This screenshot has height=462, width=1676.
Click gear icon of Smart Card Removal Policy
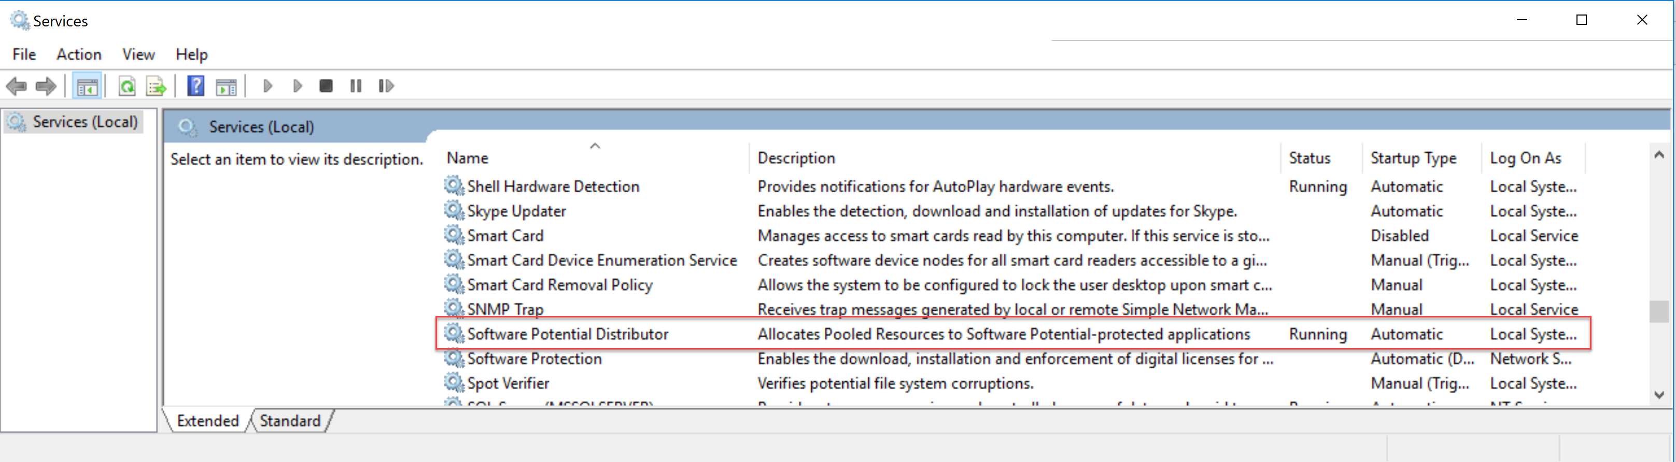pos(454,285)
